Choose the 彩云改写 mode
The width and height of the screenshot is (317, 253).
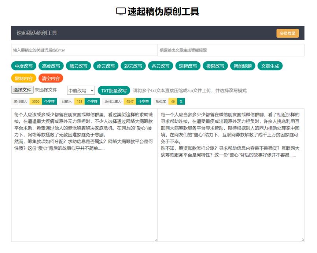point(133,66)
